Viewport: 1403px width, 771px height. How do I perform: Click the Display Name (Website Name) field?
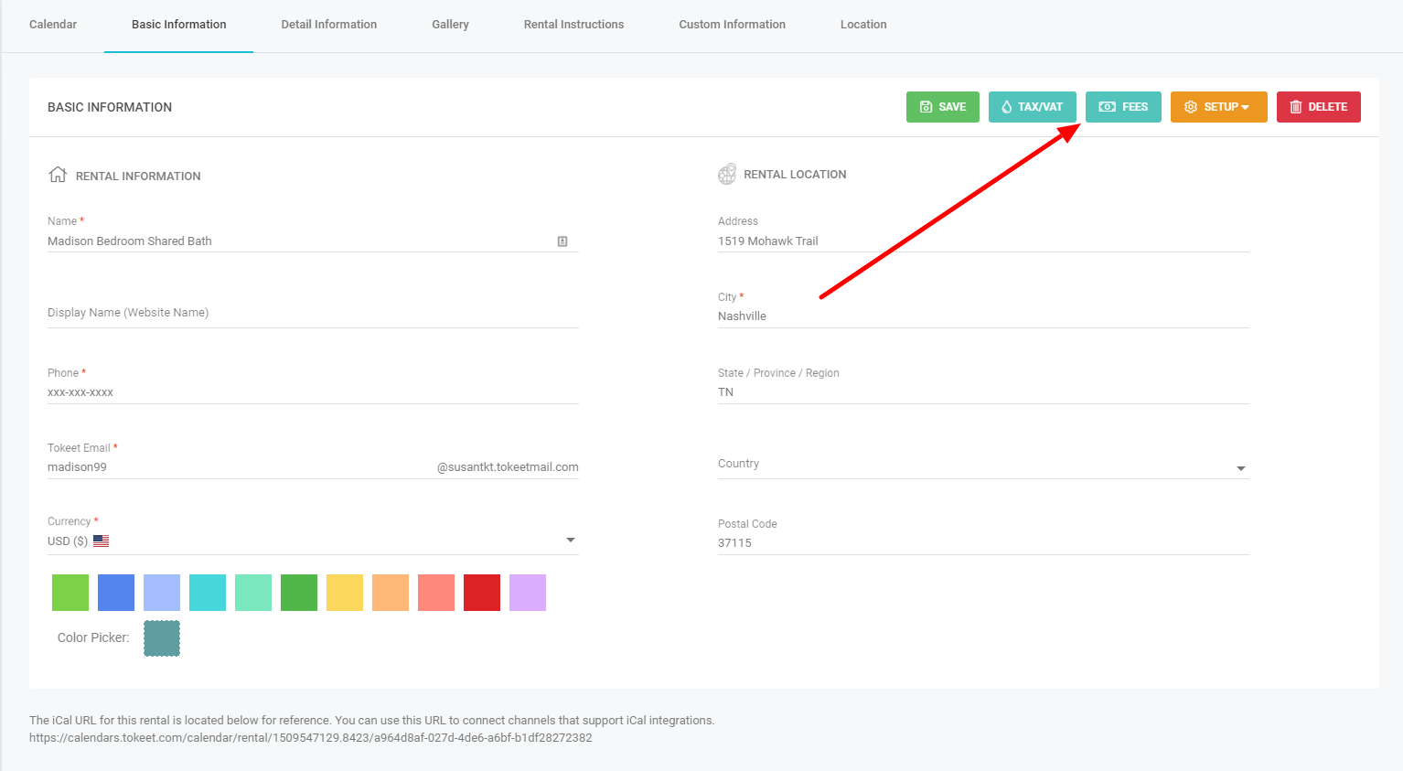click(313, 313)
